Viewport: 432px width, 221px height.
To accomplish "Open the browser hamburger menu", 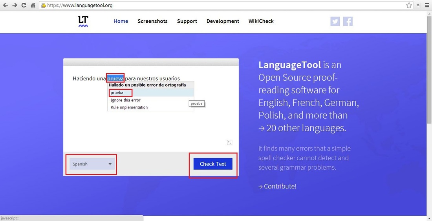I will (427, 5).
